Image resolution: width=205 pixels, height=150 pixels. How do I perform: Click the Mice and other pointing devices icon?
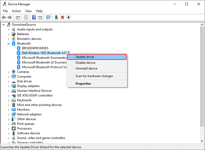(14, 105)
